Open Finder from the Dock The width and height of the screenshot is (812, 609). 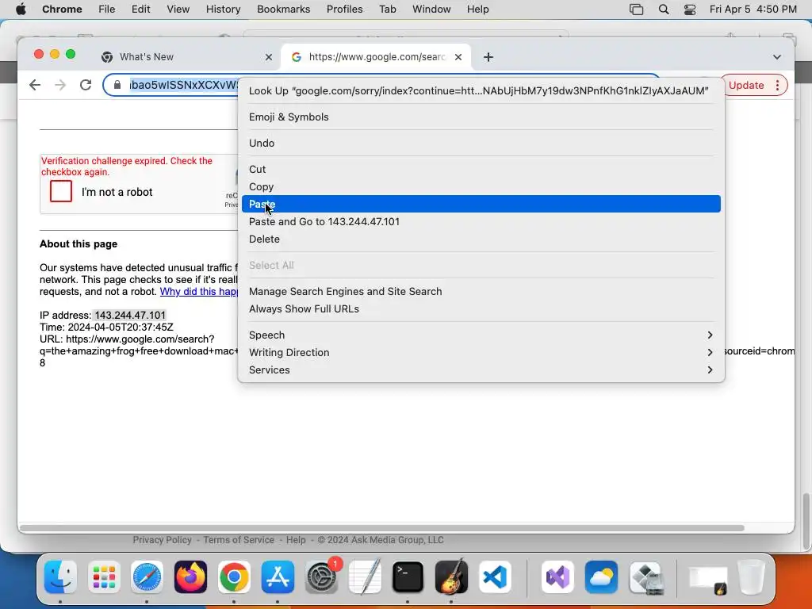click(60, 577)
